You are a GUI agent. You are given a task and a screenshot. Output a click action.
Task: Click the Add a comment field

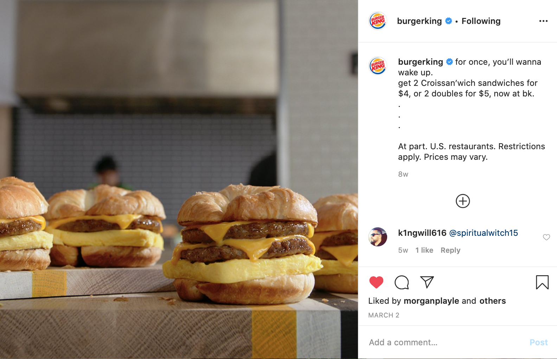tap(447, 342)
